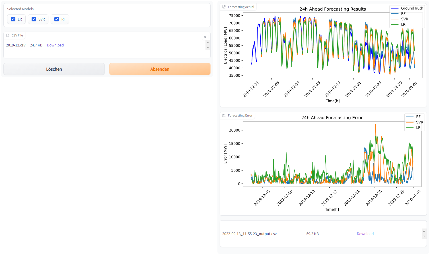Click the 2019-12-01 date tick in results chart
Viewport: 430px width, 255px height.
click(x=251, y=89)
